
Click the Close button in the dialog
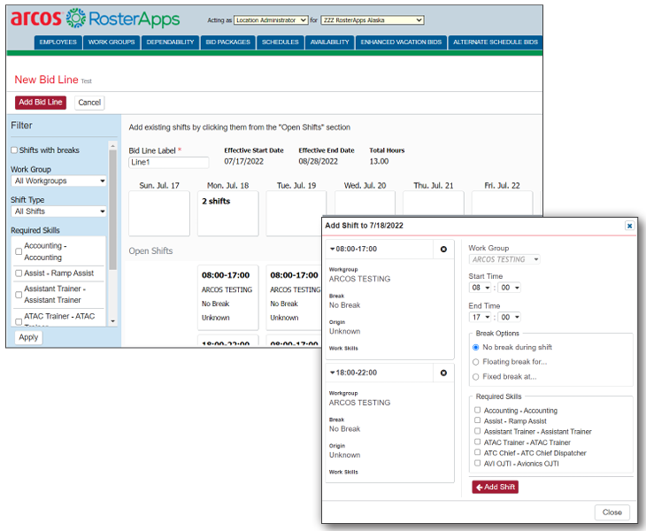tap(612, 512)
